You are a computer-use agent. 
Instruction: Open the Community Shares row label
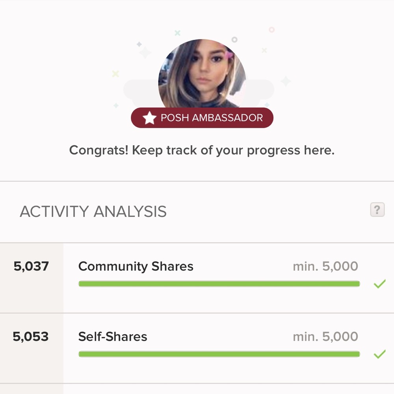pyautogui.click(x=136, y=266)
